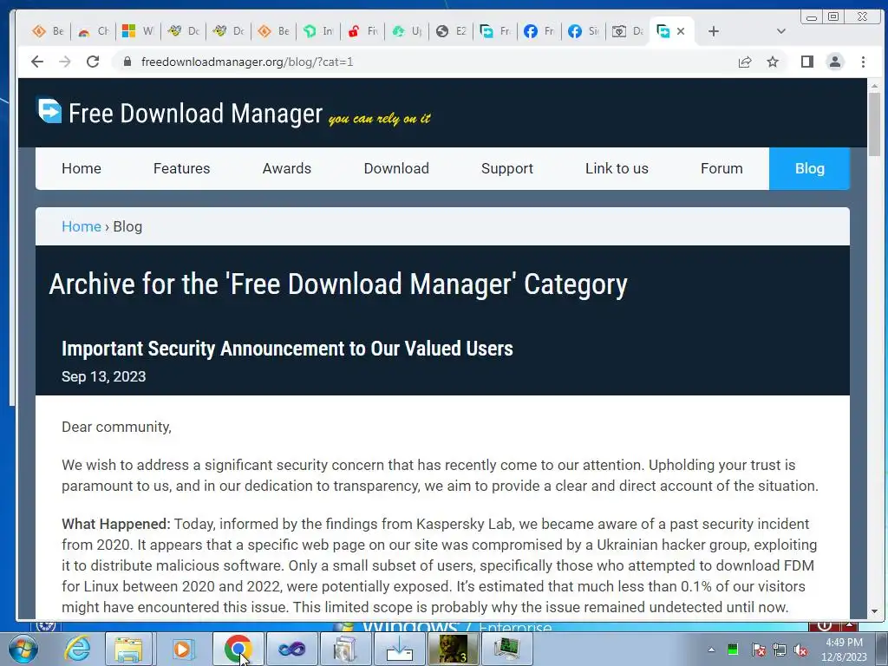Click the network tray icon

point(780,650)
